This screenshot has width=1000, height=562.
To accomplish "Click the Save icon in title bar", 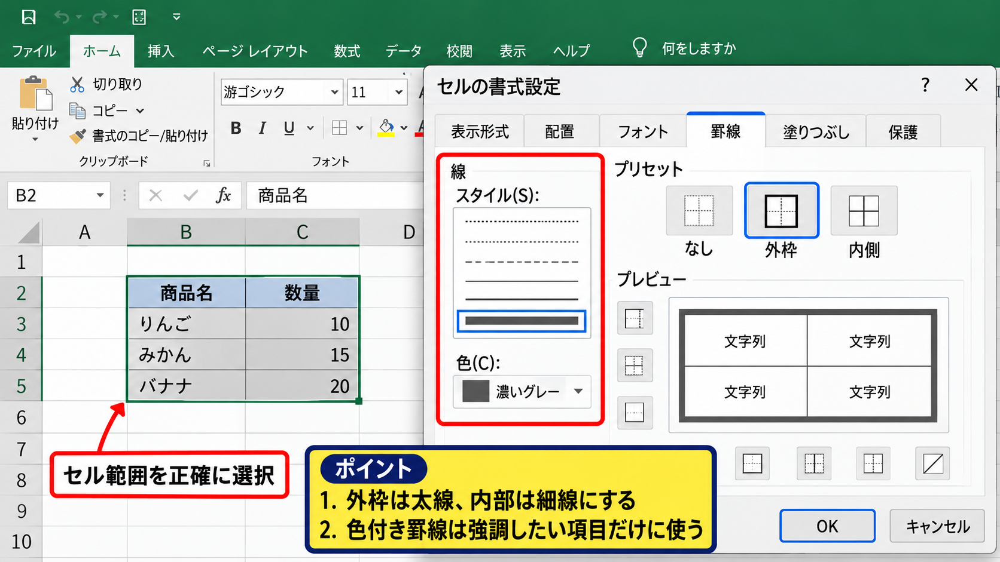I will click(29, 17).
